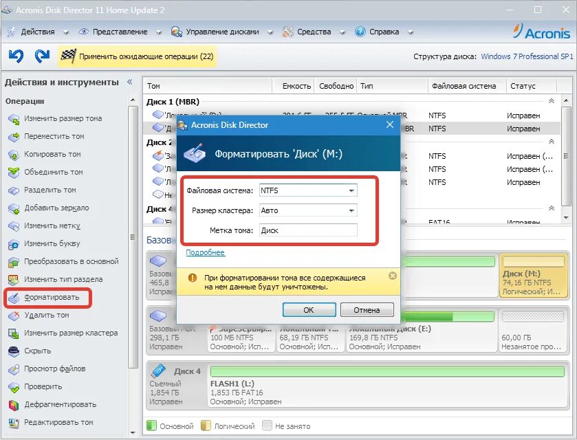Click the browse files icon

[14, 369]
